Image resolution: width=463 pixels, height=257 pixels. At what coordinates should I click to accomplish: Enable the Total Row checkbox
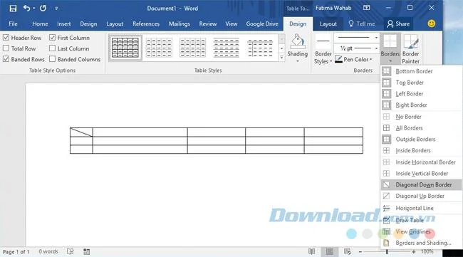tap(6, 48)
